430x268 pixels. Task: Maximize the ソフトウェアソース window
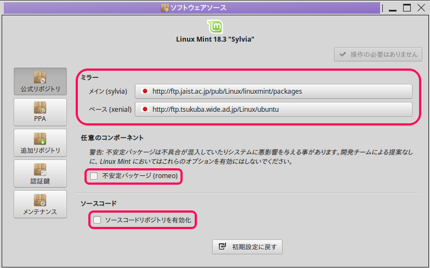[x=407, y=8]
